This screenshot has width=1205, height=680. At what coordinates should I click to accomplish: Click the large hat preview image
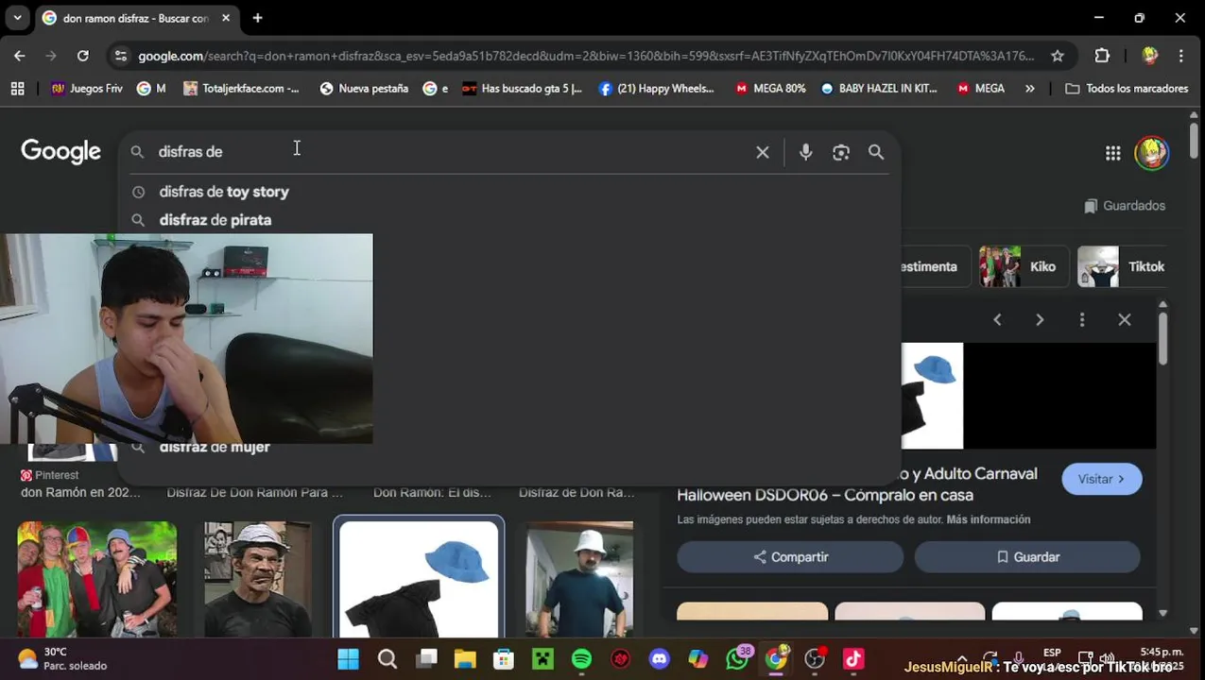pos(932,396)
